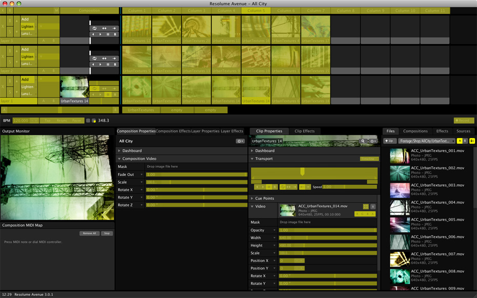Image resolution: width=477 pixels, height=298 pixels.
Task: Play layer 3 forward
Action: 101,34
